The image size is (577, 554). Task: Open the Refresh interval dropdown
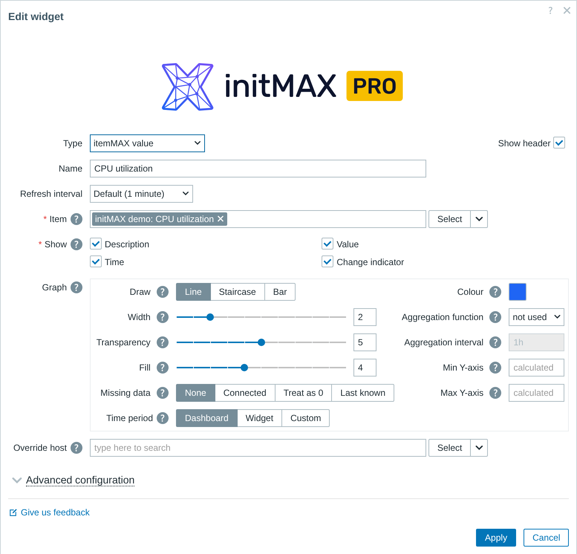point(141,194)
